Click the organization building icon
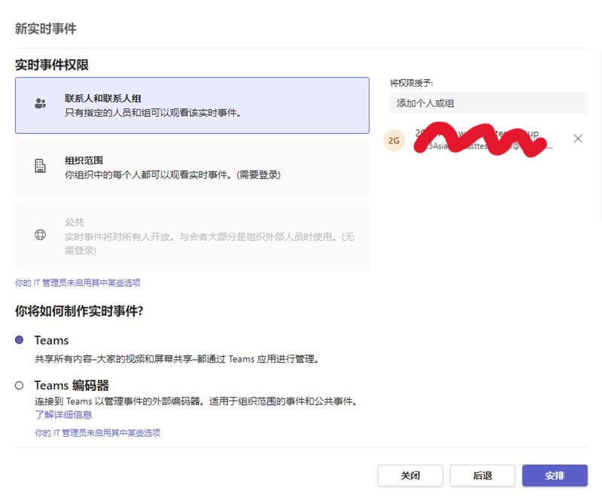The height and width of the screenshot is (500, 602). tap(40, 166)
